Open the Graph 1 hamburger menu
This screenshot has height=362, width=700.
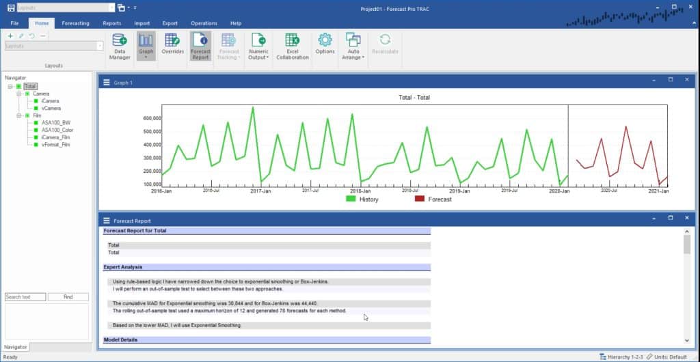pyautogui.click(x=106, y=83)
